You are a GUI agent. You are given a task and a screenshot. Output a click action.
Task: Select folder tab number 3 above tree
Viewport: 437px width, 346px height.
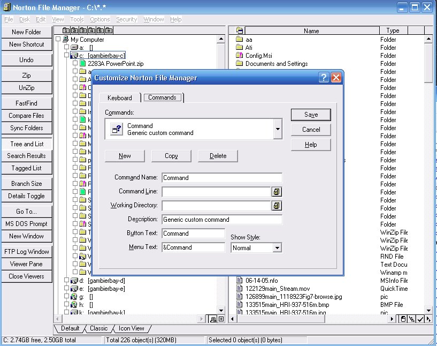pyautogui.click(x=83, y=31)
